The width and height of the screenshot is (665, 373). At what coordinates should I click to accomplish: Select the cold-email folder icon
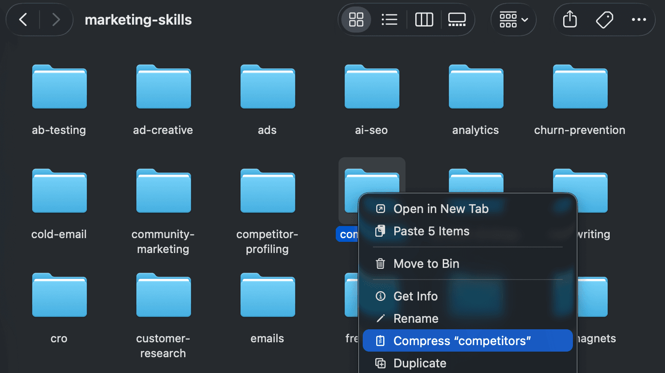point(59,191)
